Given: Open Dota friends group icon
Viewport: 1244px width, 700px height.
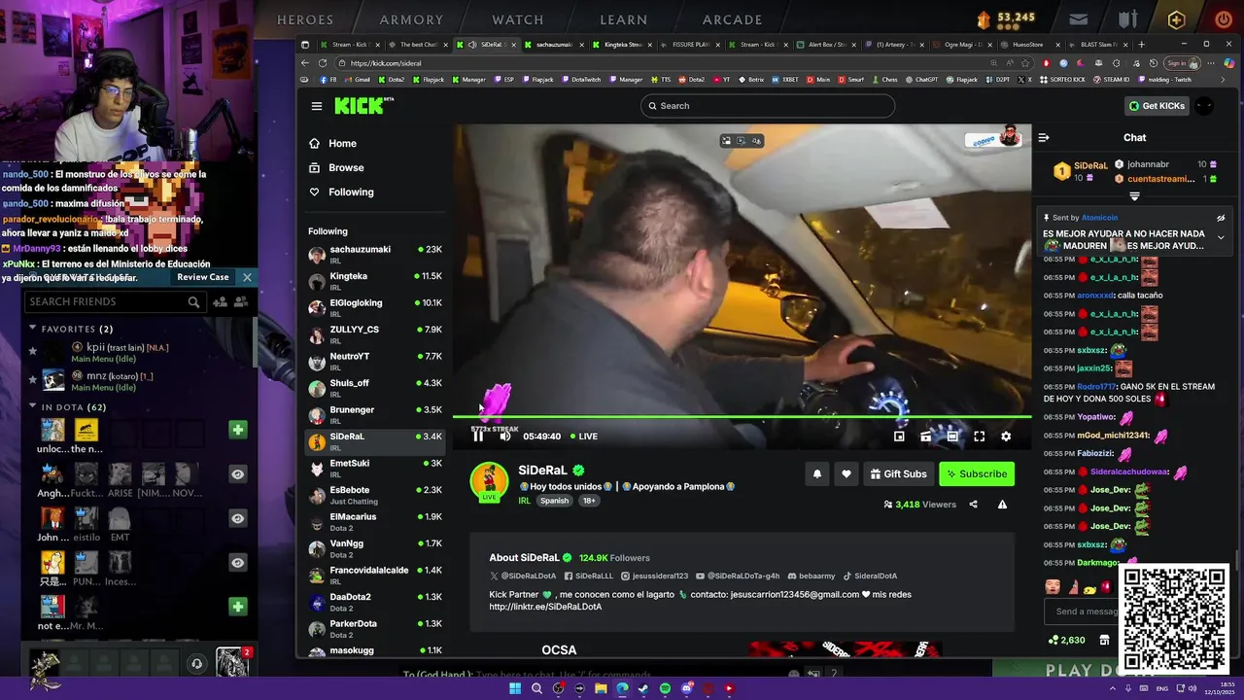Looking at the screenshot, I should click(240, 302).
